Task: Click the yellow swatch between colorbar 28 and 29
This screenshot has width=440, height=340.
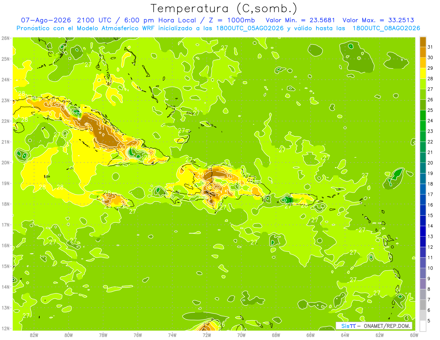Action: [423, 73]
